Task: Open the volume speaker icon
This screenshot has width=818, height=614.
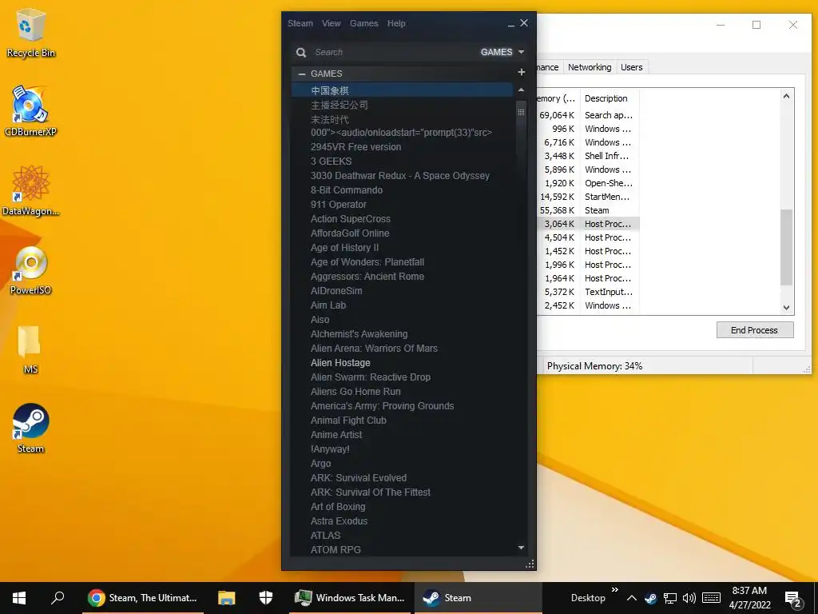Action: click(689, 598)
